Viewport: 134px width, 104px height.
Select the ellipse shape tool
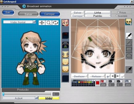click(x=129, y=56)
